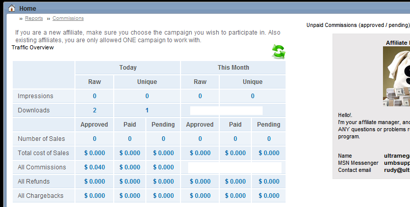
Task: Select Today raw downloads value 2
Action: [x=94, y=110]
